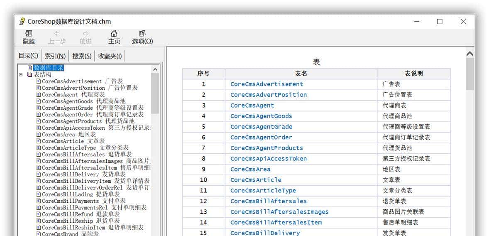Click the 表说明 column header
489x236 pixels.
[413, 74]
